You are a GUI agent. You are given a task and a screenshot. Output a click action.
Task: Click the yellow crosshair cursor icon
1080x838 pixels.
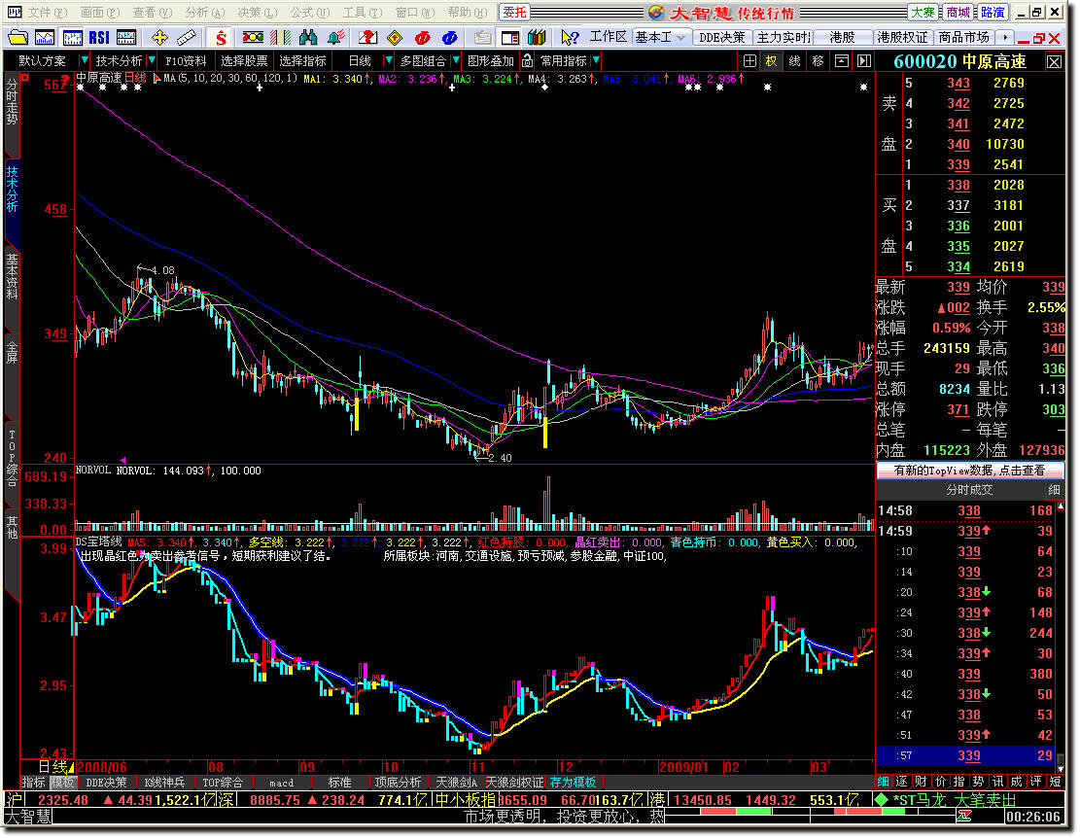pos(159,37)
